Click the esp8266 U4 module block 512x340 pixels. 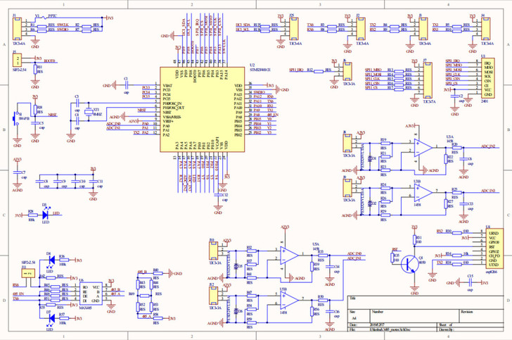493,249
